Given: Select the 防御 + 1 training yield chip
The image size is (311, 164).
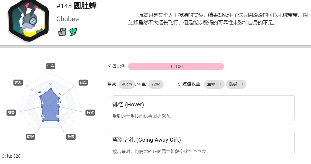Looking at the screenshot, I should coord(236,84).
